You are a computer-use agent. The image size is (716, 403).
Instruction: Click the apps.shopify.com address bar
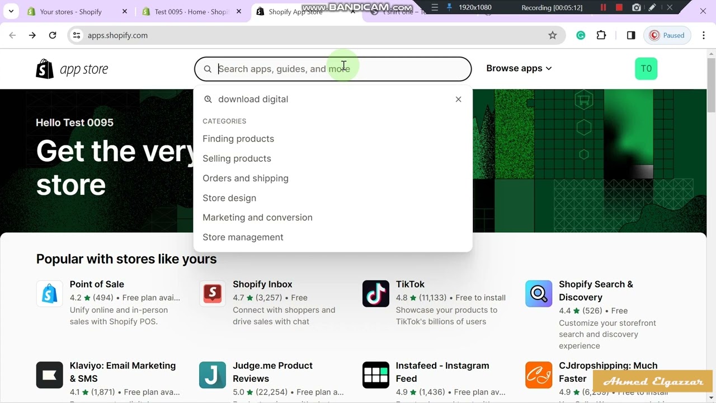[317, 35]
